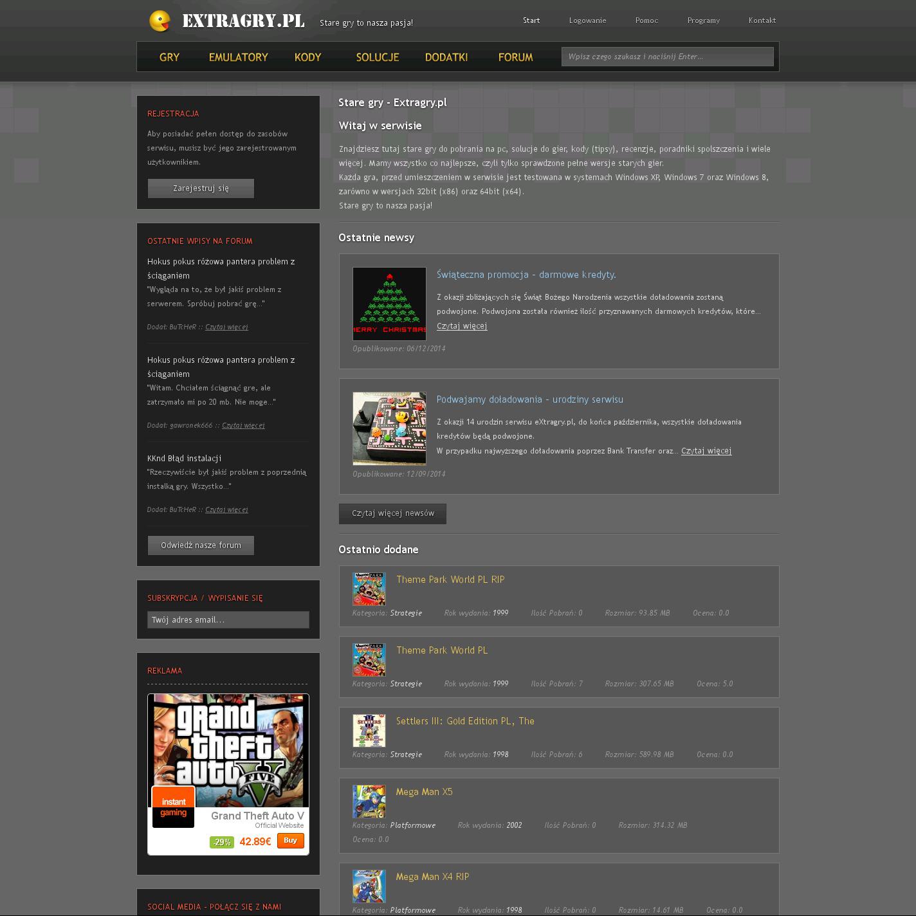916x916 pixels.
Task: Click the Theme Park World PL RIP cover icon
Action: point(369,589)
